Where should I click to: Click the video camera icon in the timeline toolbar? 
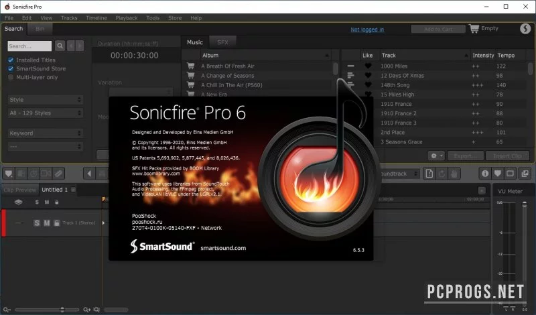46,174
